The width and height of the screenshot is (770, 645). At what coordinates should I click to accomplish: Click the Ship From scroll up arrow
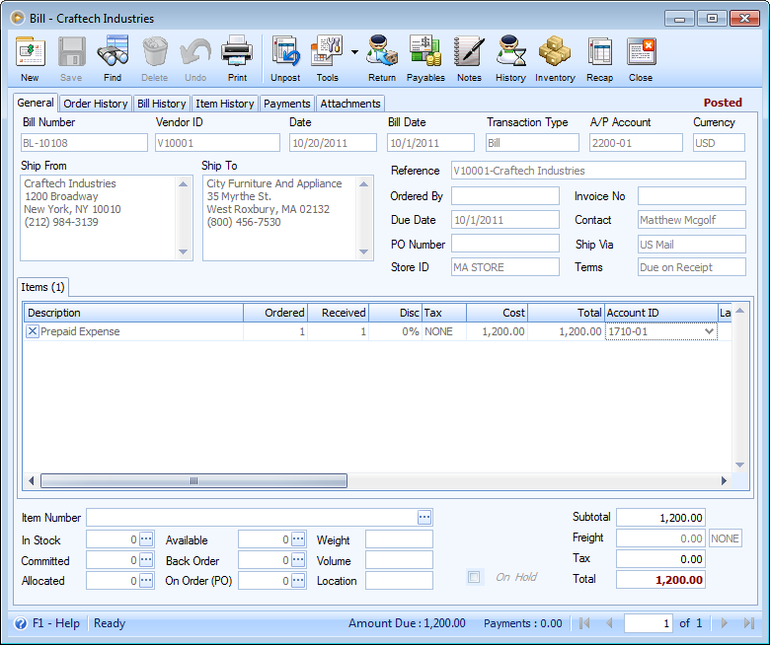click(184, 184)
